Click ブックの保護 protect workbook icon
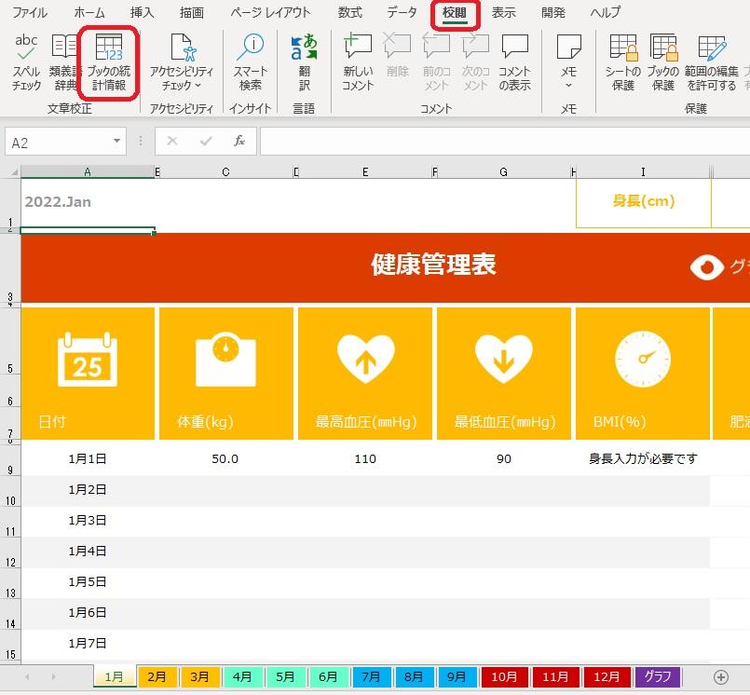 [x=662, y=61]
